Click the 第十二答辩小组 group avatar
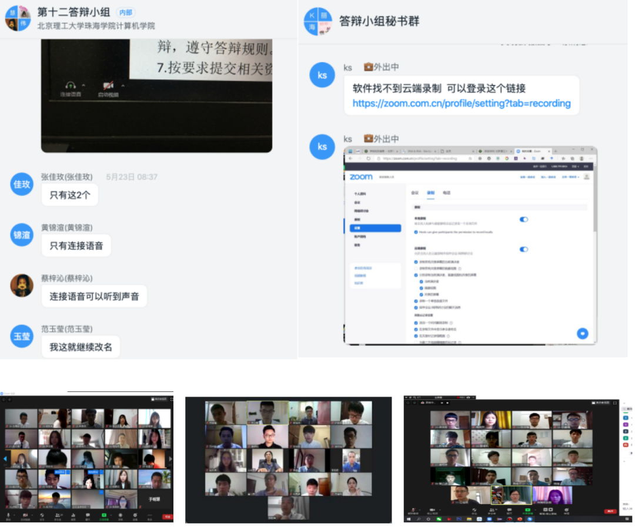The height and width of the screenshot is (527, 635). pyautogui.click(x=18, y=18)
